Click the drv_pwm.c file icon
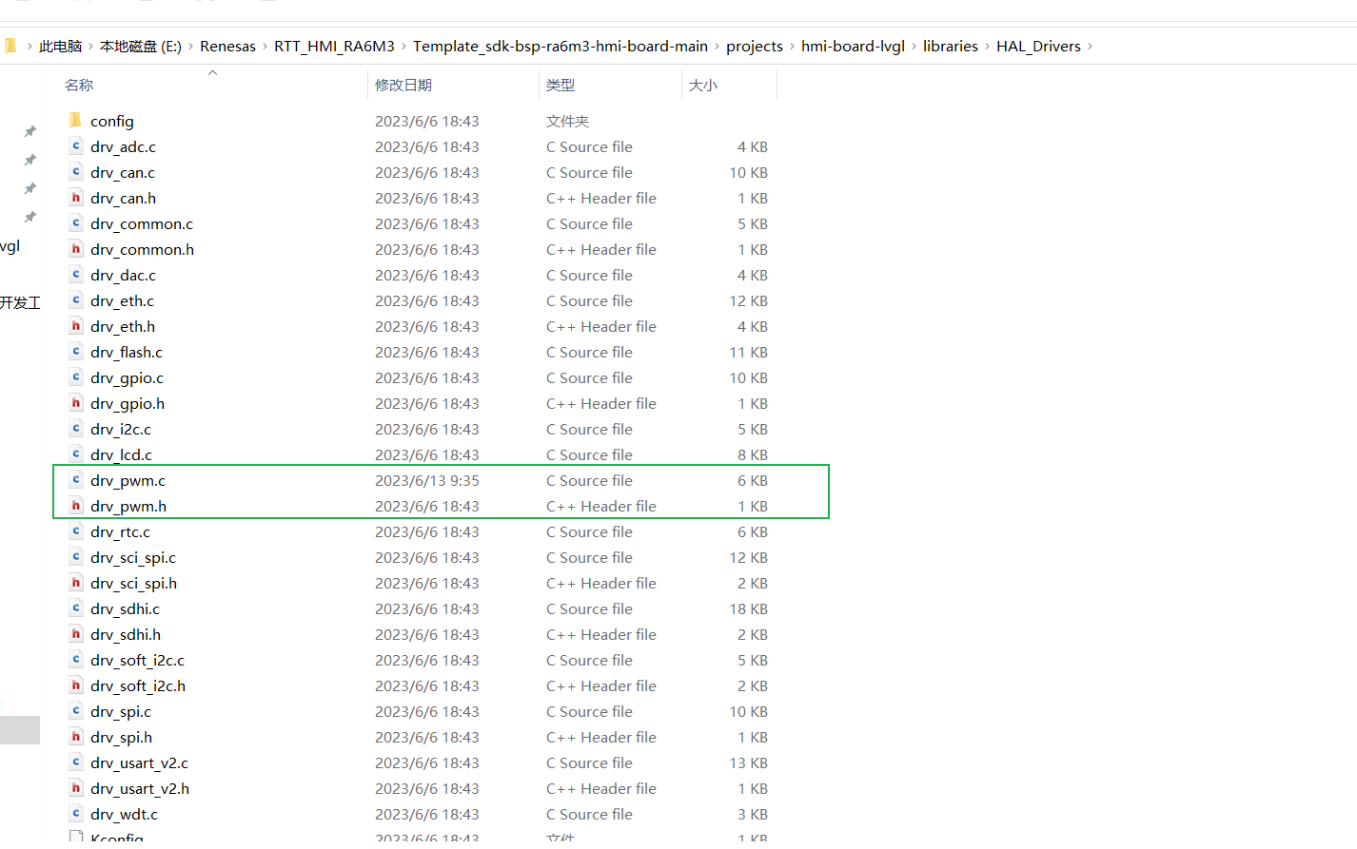 point(76,479)
